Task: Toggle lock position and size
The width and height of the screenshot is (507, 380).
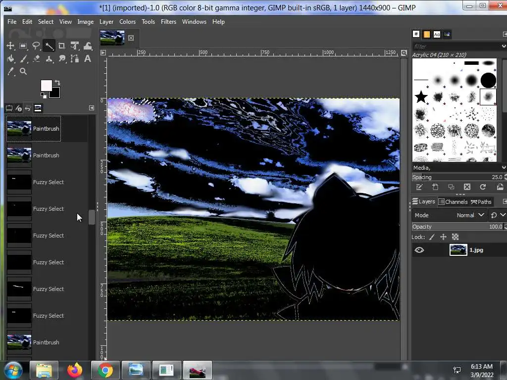Action: [443, 237]
